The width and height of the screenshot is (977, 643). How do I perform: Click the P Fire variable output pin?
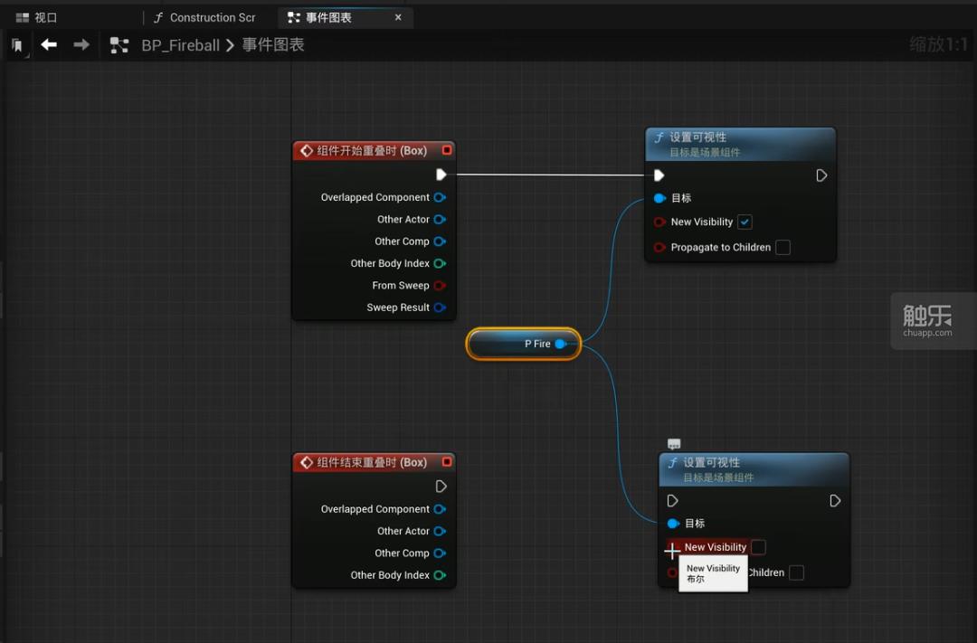[x=561, y=344]
